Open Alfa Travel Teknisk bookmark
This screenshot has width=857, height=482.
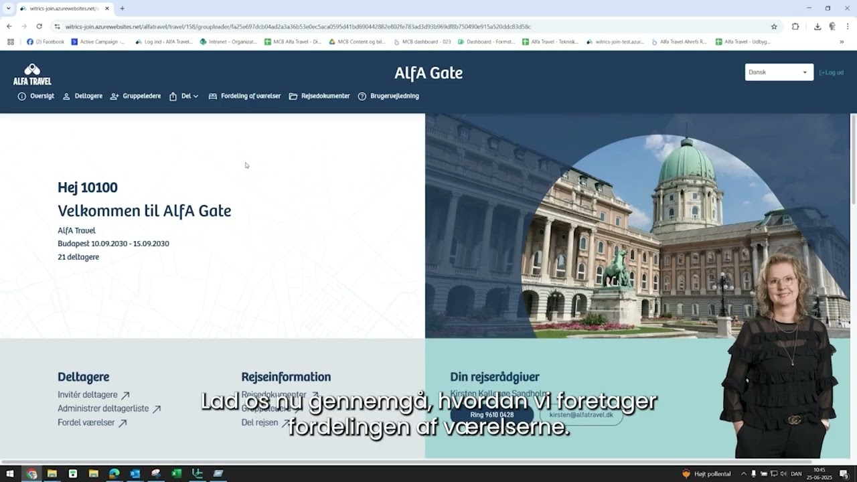[x=550, y=42]
